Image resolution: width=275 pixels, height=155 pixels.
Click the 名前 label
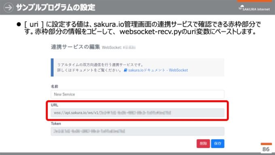tap(54, 86)
